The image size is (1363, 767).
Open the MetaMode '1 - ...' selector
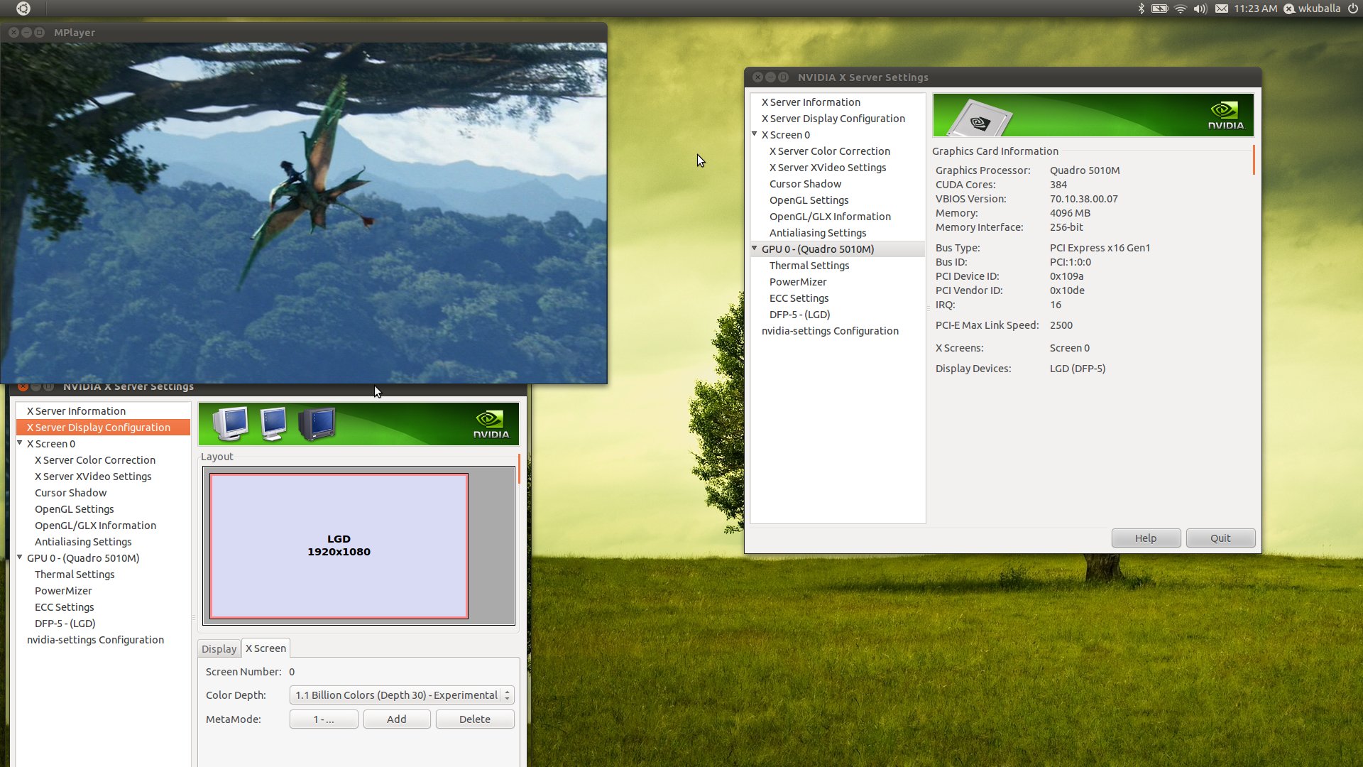[324, 719]
